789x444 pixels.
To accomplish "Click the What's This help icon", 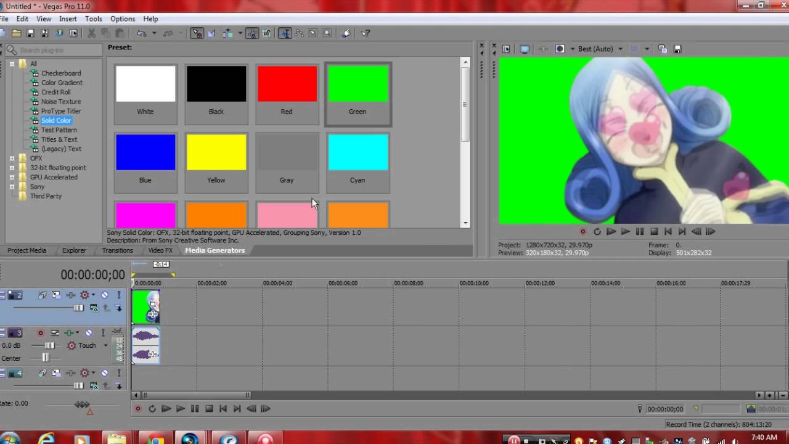I will [x=366, y=33].
